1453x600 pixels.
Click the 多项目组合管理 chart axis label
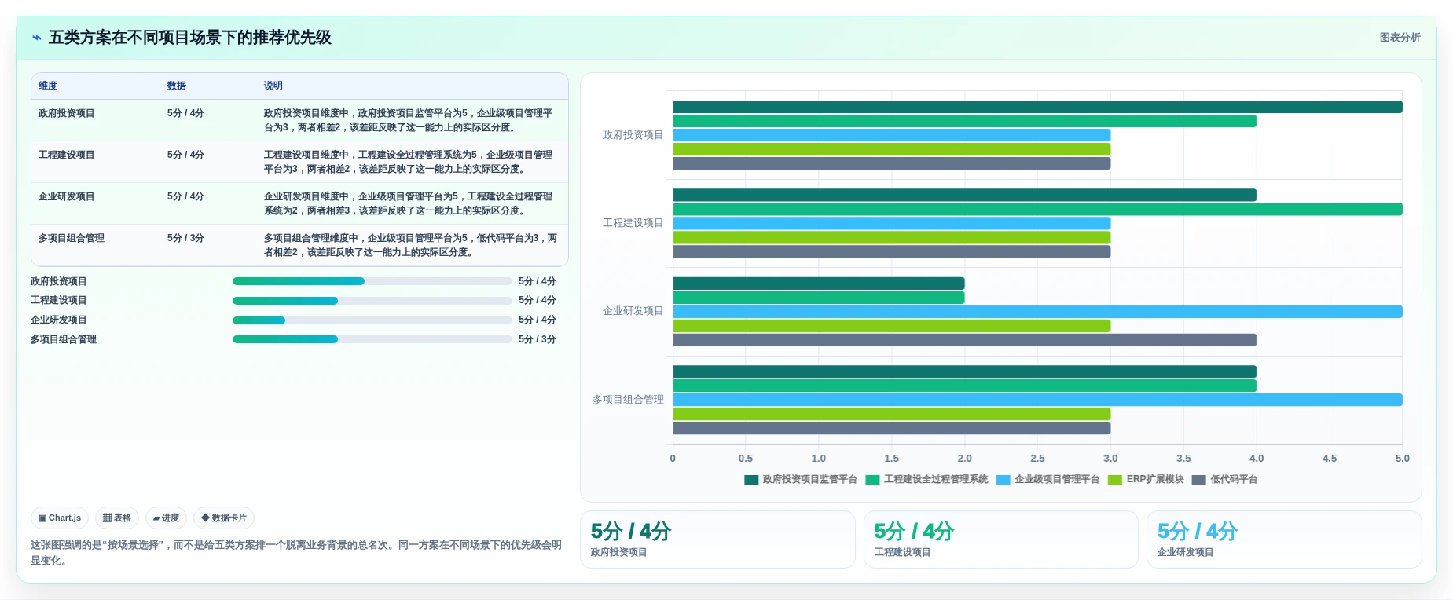point(628,400)
